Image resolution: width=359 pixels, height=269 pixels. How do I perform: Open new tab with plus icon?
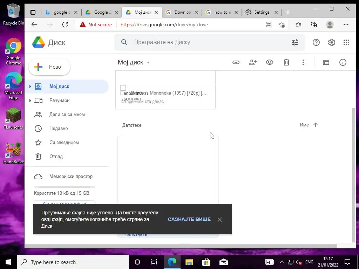point(288,12)
